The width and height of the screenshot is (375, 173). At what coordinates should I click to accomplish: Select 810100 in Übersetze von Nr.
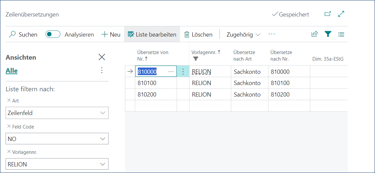tap(147, 83)
